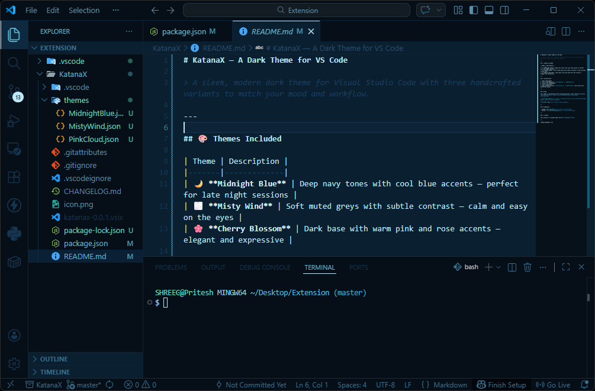Open the File menu
595x391 pixels.
point(31,10)
